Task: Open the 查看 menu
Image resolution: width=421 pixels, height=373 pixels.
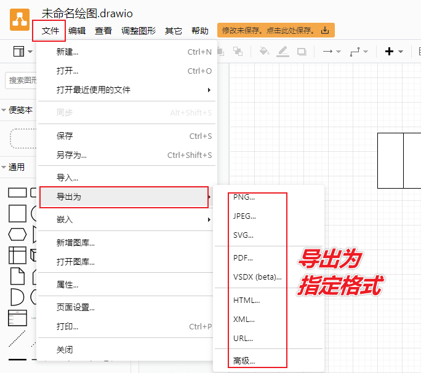Action: pyautogui.click(x=103, y=31)
